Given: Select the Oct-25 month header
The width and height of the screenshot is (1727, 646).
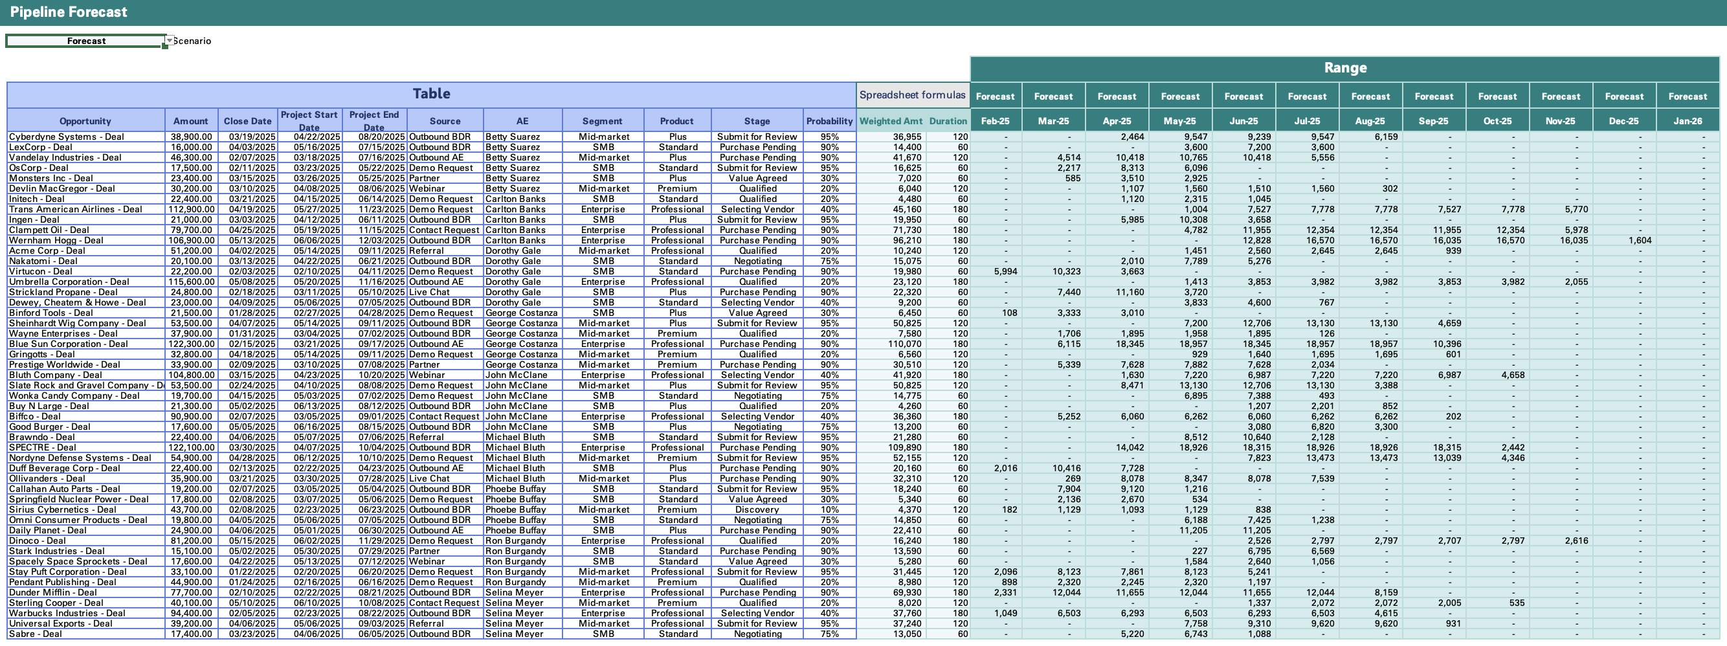Looking at the screenshot, I should pos(1497,120).
